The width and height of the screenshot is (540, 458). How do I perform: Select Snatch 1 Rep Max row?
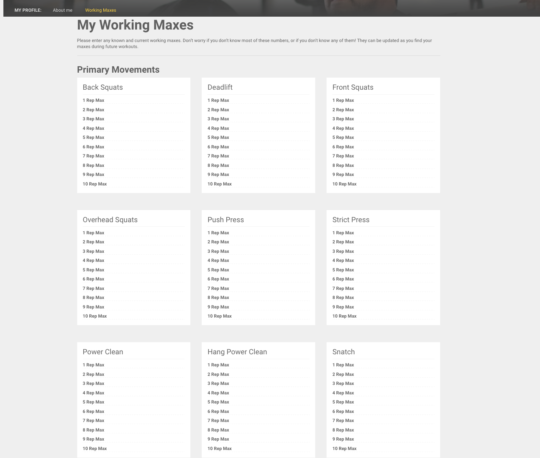(383, 365)
